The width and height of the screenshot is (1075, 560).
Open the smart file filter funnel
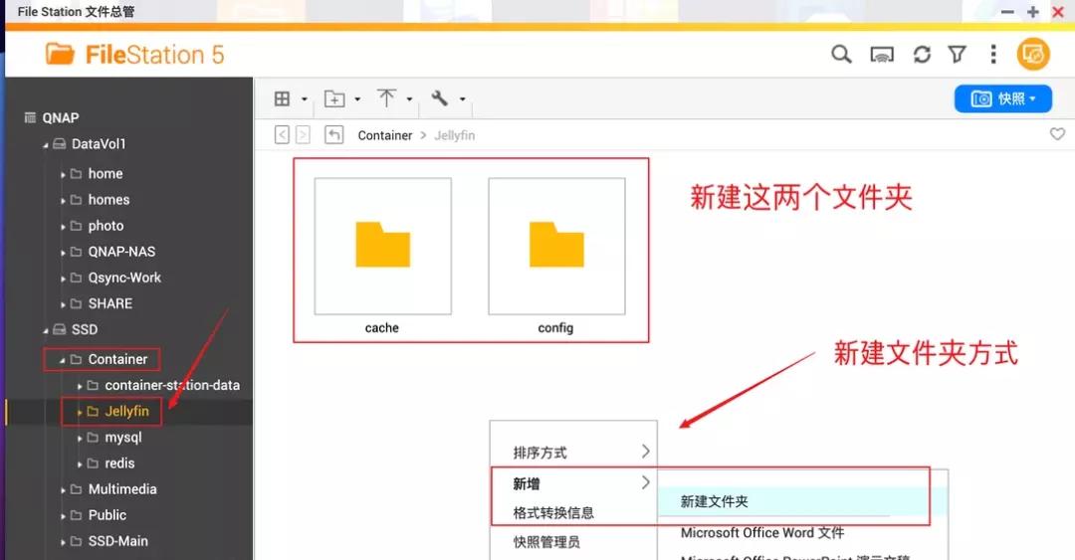[958, 54]
